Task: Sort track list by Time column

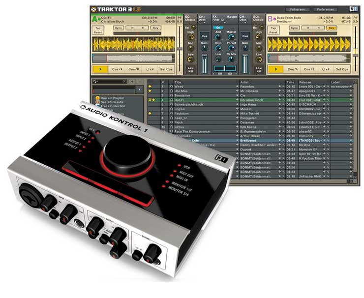Action: [292, 82]
